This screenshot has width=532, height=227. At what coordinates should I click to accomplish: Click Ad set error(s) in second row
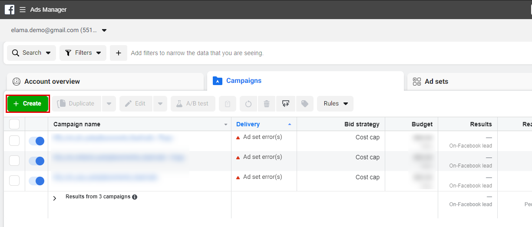tap(262, 157)
